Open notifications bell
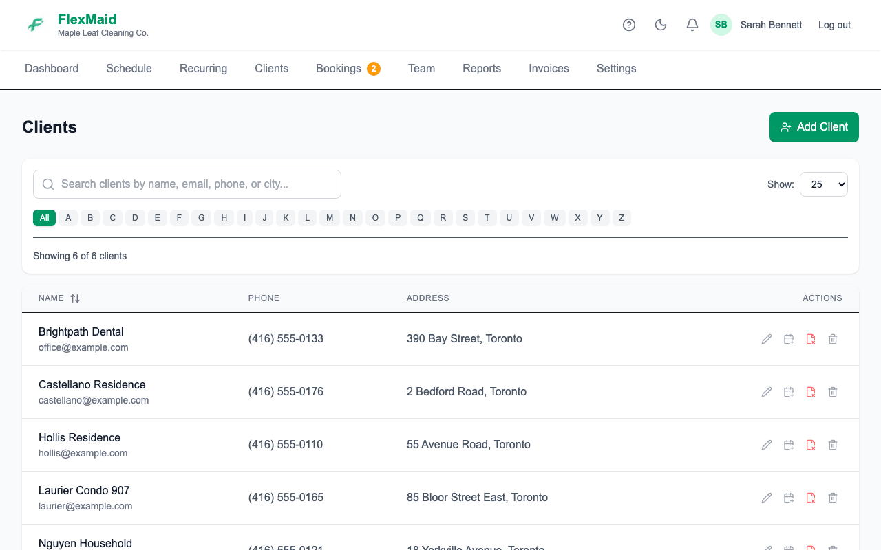The width and height of the screenshot is (881, 550). tap(692, 25)
